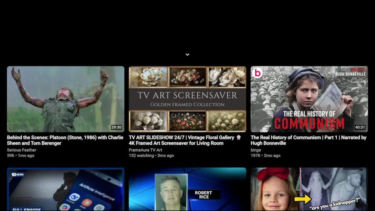This screenshot has width=375, height=211.
Task: Click title "Behind the Scenes: Platoon (Stone, 1986)"
Action: coord(65,140)
